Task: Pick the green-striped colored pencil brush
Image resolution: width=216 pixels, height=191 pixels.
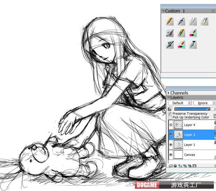Action: (181, 33)
